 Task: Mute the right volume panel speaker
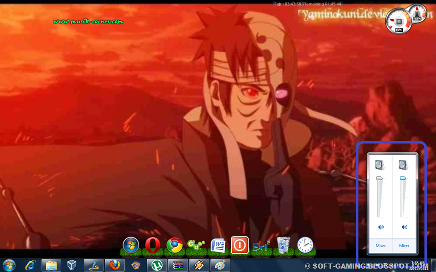(x=404, y=227)
